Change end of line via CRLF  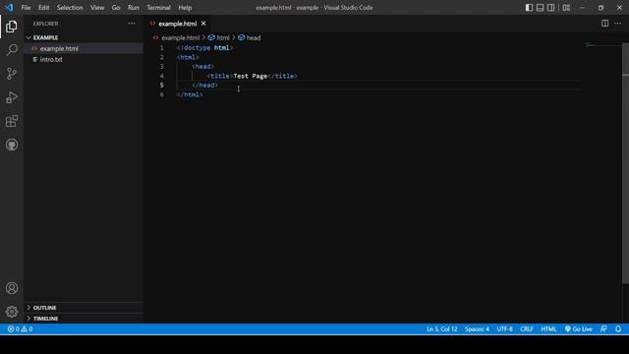coord(527,328)
